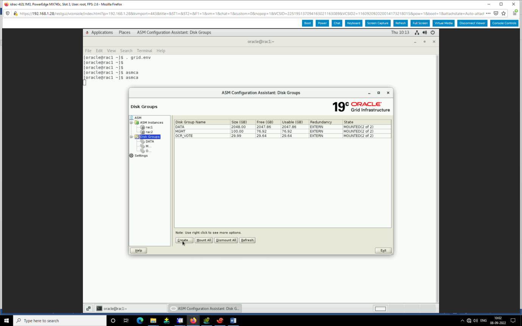Viewport: 522px width, 326px height.
Task: Open Console Controls
Action: [504, 23]
